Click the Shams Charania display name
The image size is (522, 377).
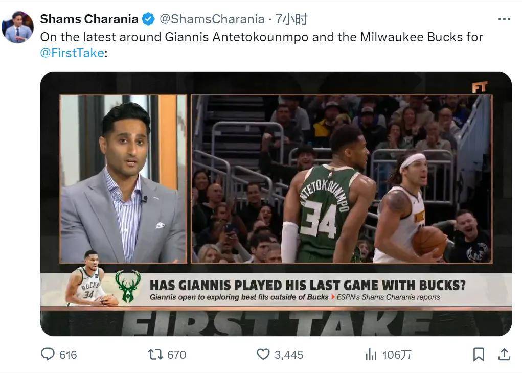89,19
